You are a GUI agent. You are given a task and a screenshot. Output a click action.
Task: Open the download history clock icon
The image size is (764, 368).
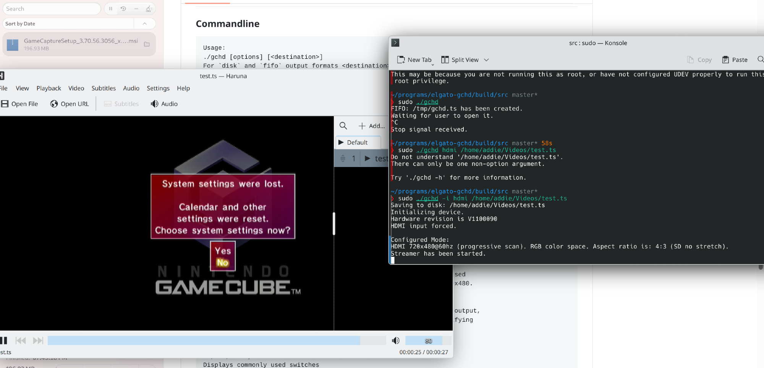[x=123, y=9]
